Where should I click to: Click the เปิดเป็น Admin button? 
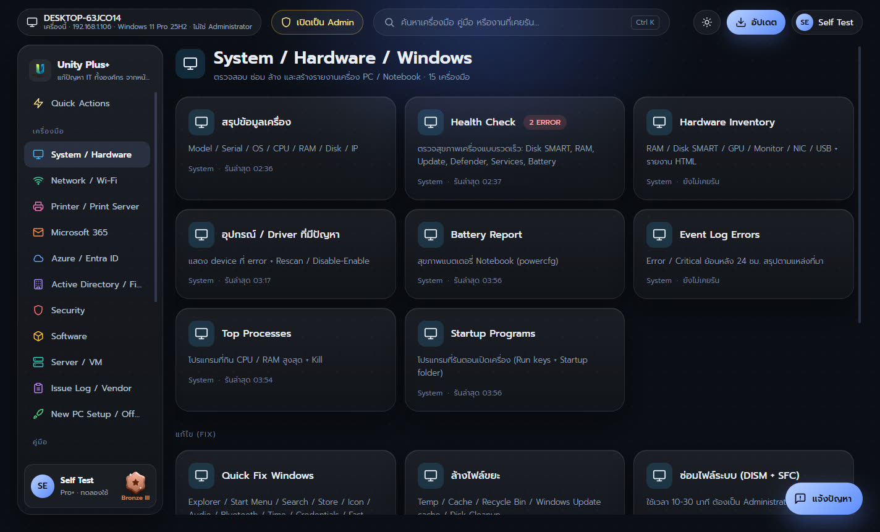(x=318, y=22)
